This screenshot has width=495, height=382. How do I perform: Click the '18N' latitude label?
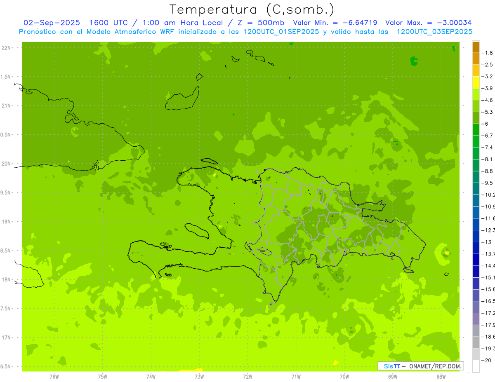[x=7, y=280]
